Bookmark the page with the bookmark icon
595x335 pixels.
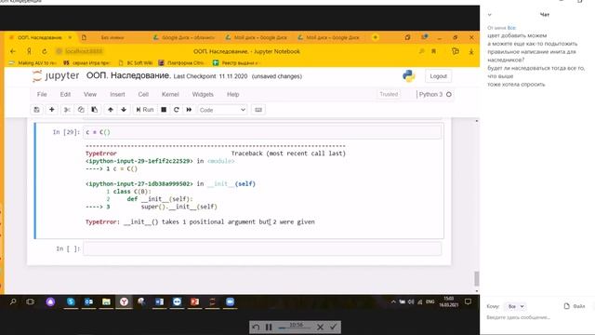[433, 51]
